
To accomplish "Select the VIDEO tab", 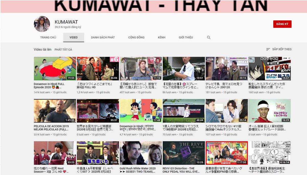I will tap(74, 37).
